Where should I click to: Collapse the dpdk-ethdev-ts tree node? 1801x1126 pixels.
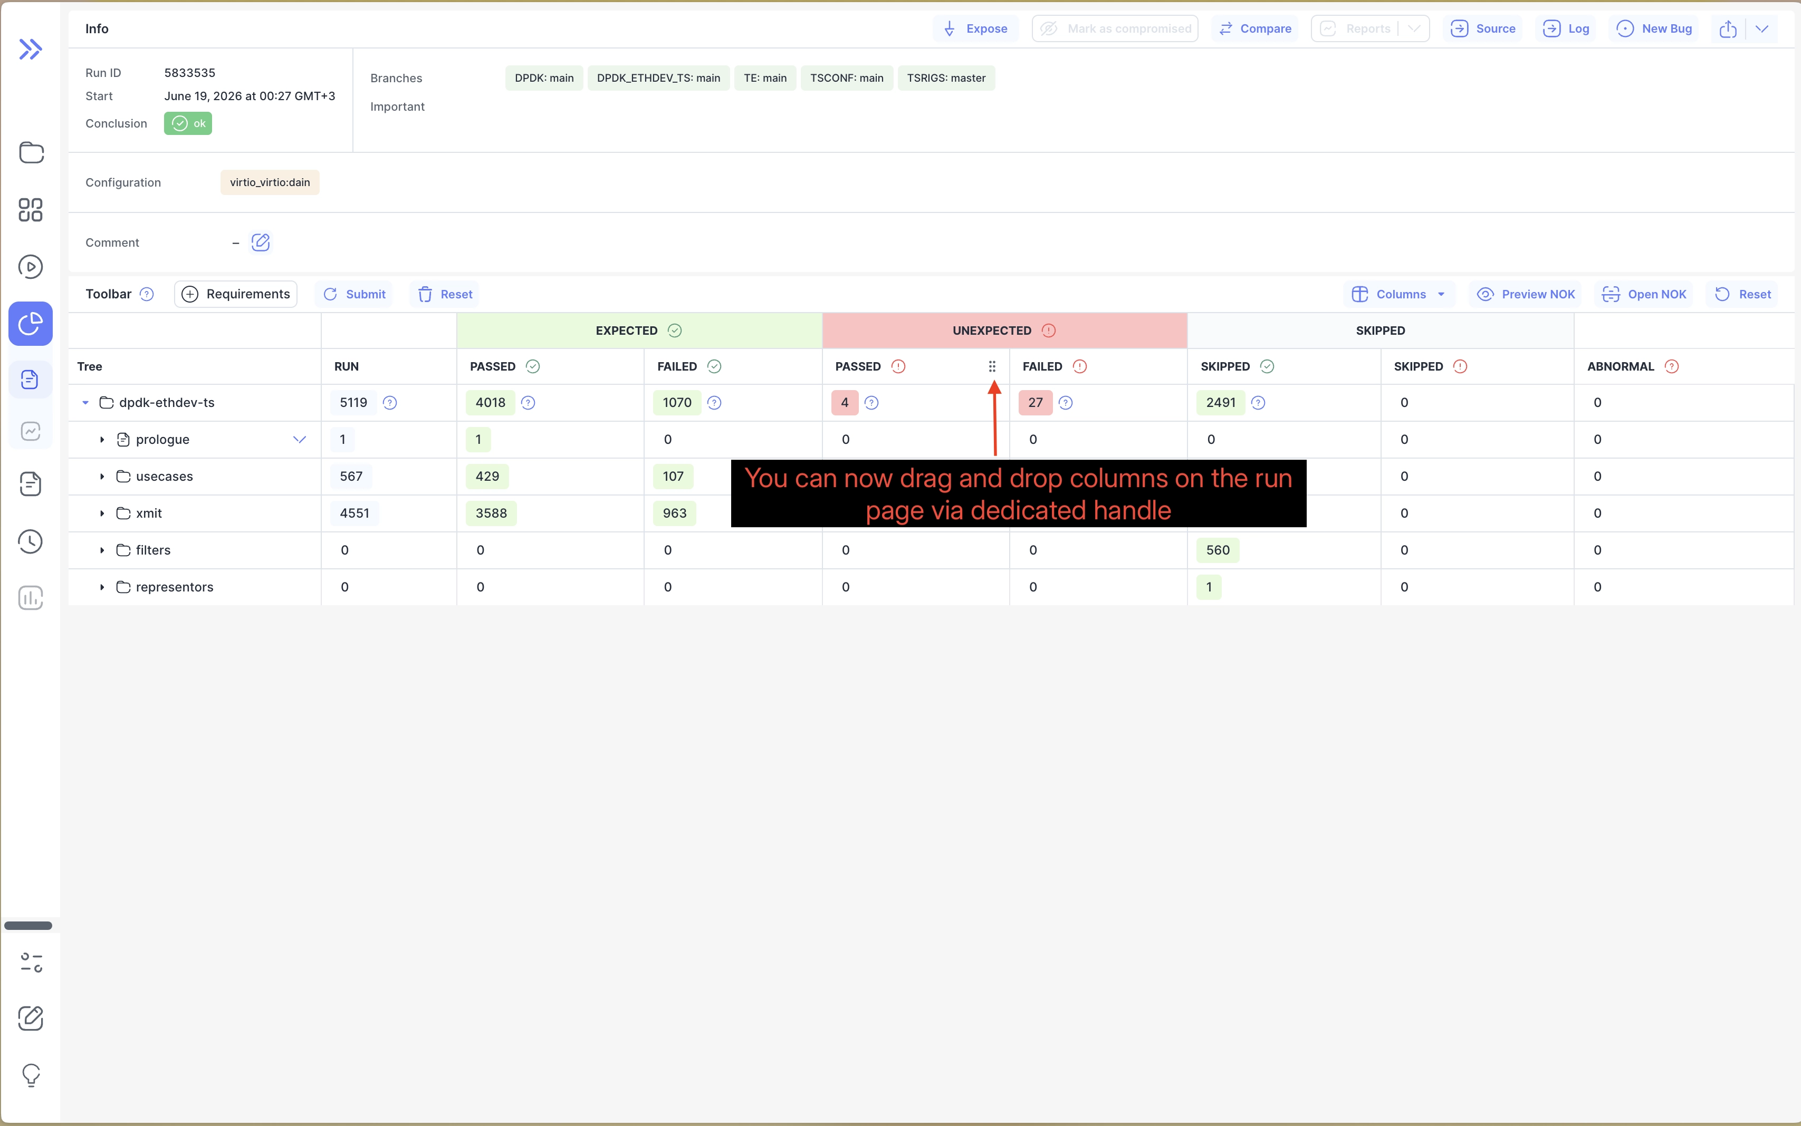click(x=85, y=403)
